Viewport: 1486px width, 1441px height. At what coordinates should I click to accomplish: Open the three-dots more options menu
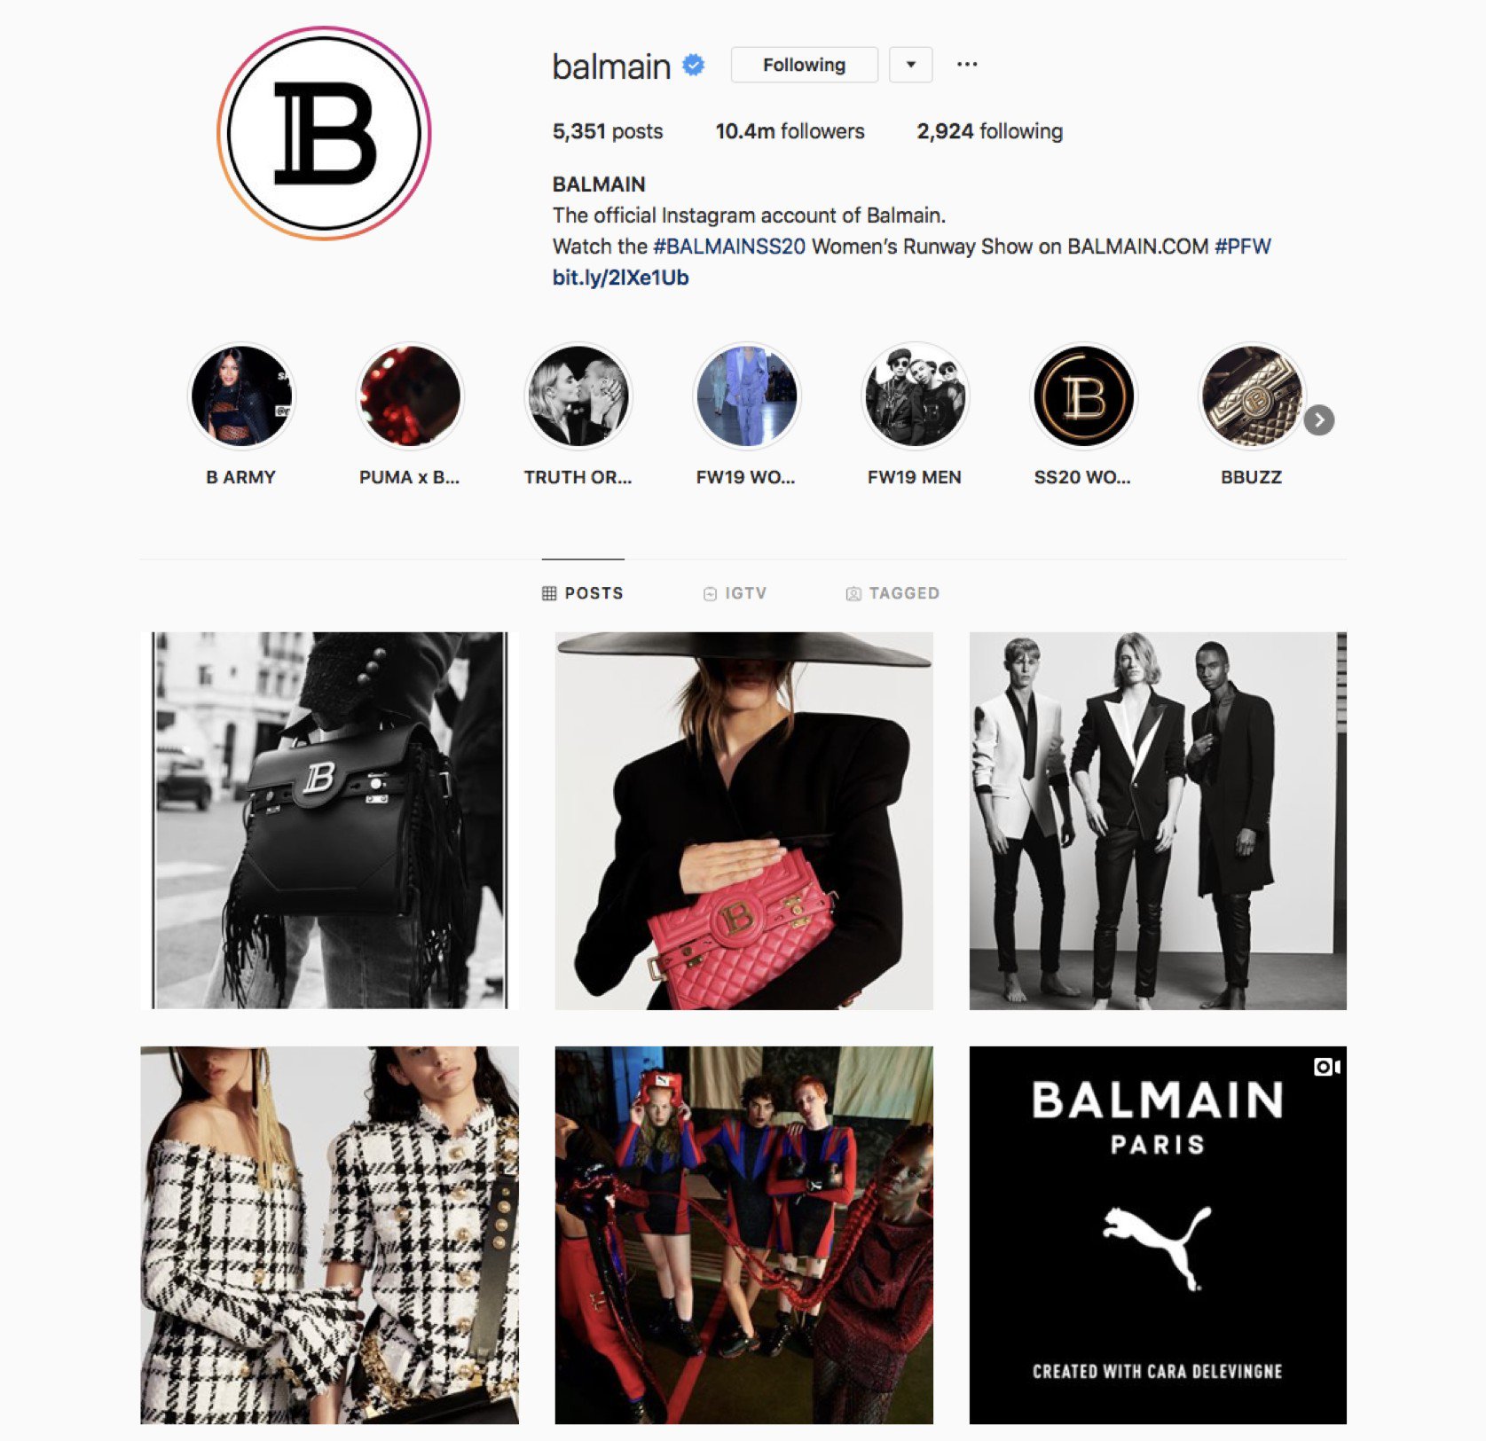[x=967, y=64]
